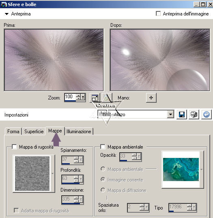The image size is (213, 218).
Task: Click the Spaziatura orlo field showing 2
Action: click(x=133, y=207)
